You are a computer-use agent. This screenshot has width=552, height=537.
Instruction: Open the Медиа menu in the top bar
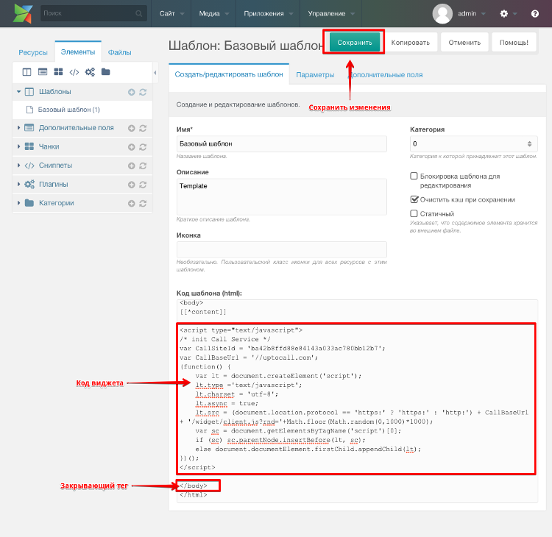214,14
